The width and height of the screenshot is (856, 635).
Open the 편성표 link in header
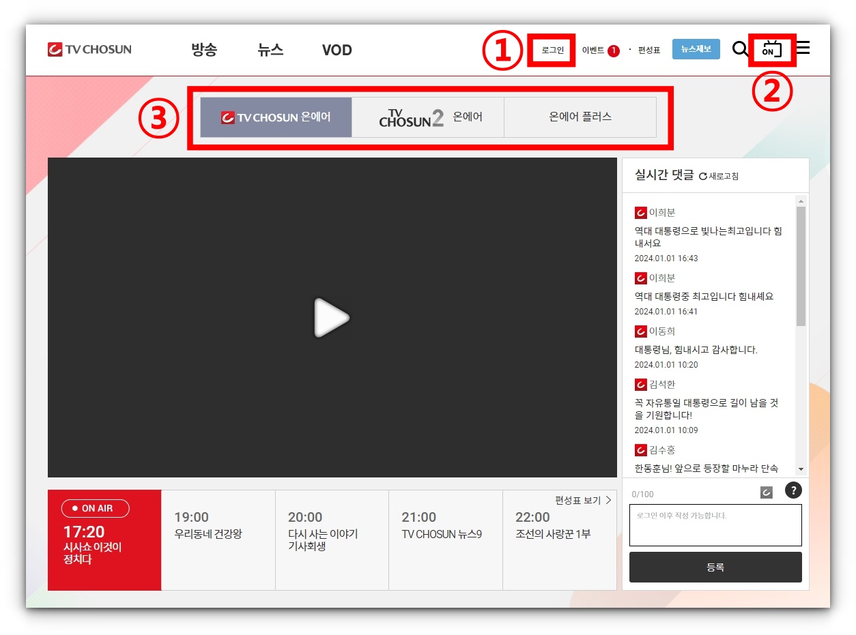coord(649,50)
